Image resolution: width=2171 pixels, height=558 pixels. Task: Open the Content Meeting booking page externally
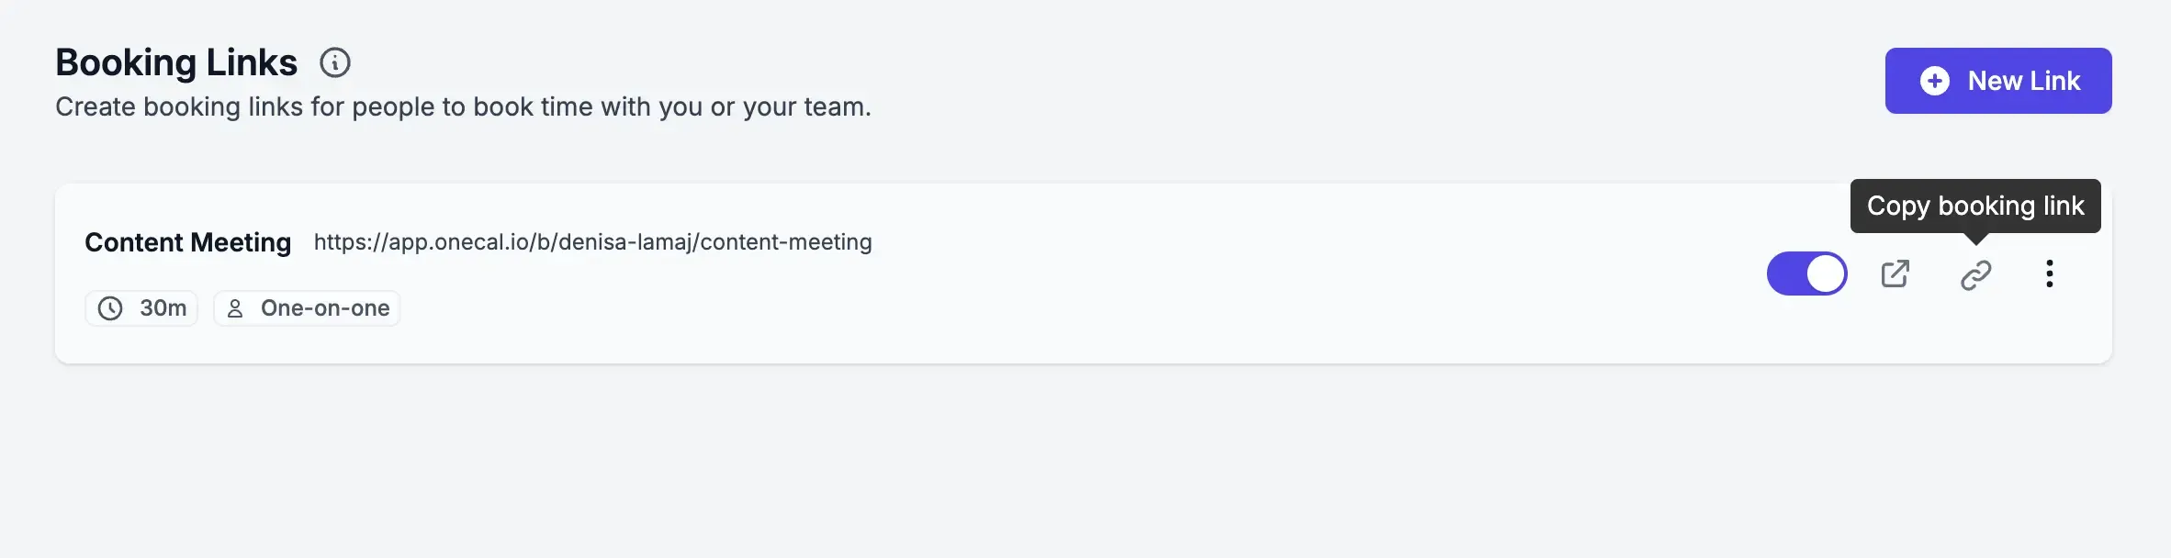point(1895,273)
